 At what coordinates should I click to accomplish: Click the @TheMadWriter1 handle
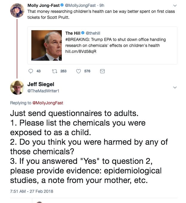[x=43, y=91]
